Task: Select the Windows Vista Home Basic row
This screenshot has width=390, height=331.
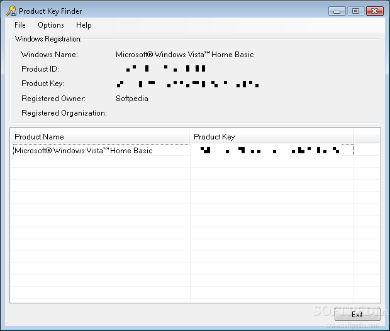Action: (x=84, y=151)
